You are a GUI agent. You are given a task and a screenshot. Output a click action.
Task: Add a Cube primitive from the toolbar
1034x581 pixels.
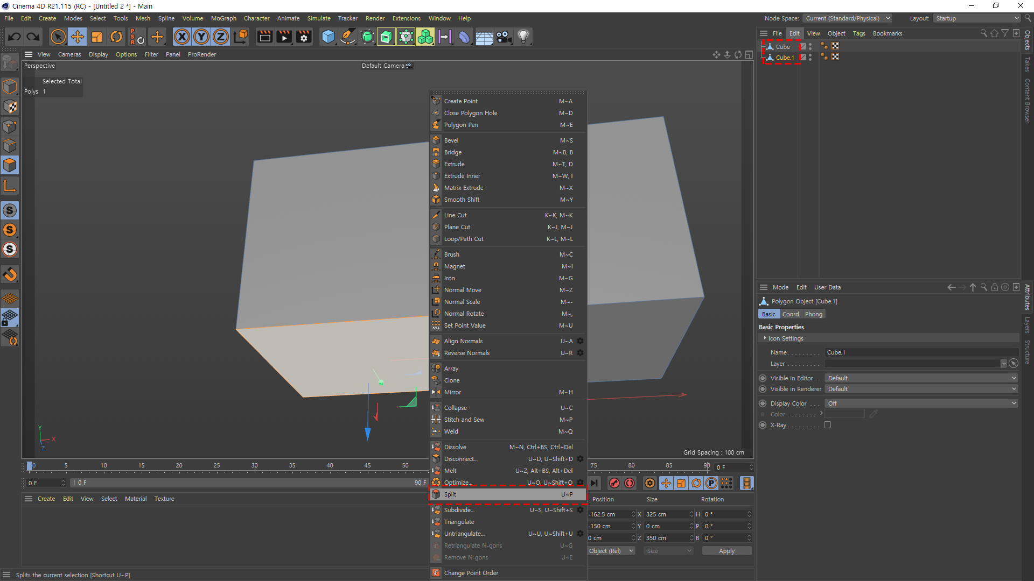click(328, 37)
